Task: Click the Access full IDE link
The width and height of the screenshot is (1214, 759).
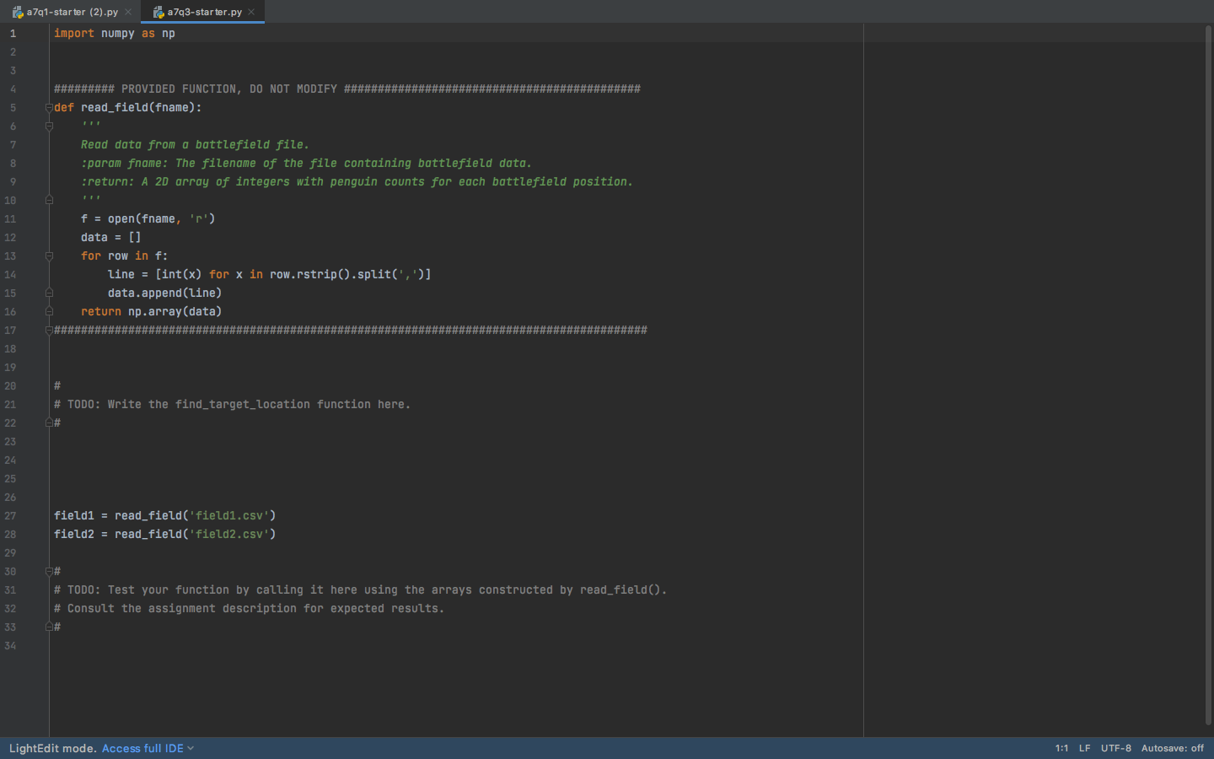Action: 142,748
